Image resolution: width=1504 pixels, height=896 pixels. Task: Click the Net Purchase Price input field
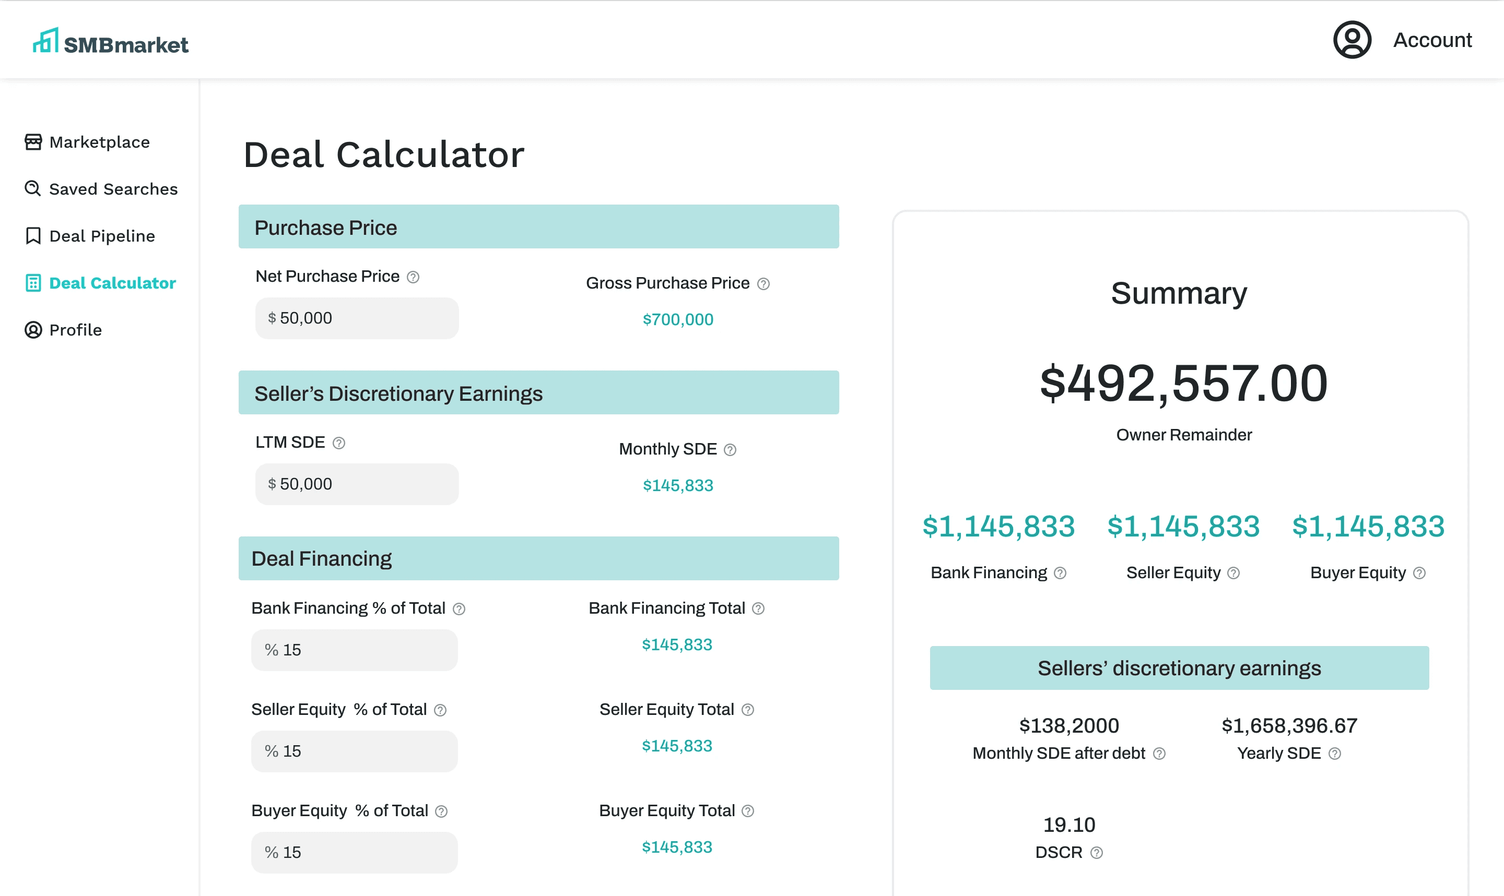click(x=356, y=318)
